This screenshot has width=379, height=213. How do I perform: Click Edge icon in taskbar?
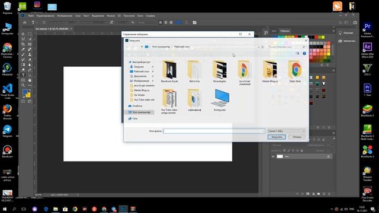[46, 209]
